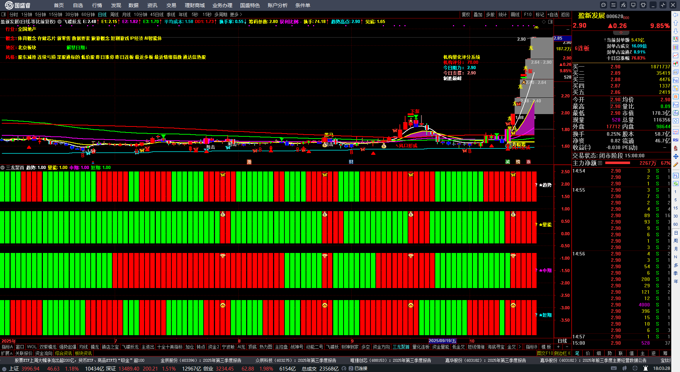Expand the 更多 period options
This screenshot has height=372, width=680.
coord(236,15)
